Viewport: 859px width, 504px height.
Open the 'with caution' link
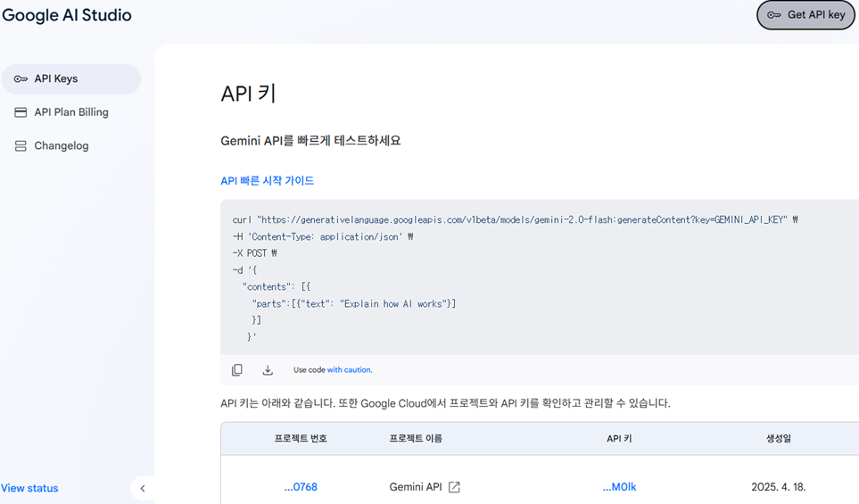click(x=350, y=370)
